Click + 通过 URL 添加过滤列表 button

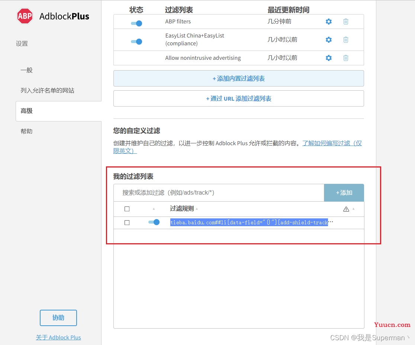pos(238,98)
